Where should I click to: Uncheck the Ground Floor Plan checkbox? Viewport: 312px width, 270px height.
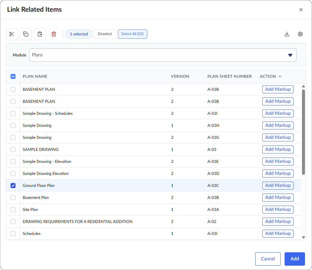tap(13, 186)
